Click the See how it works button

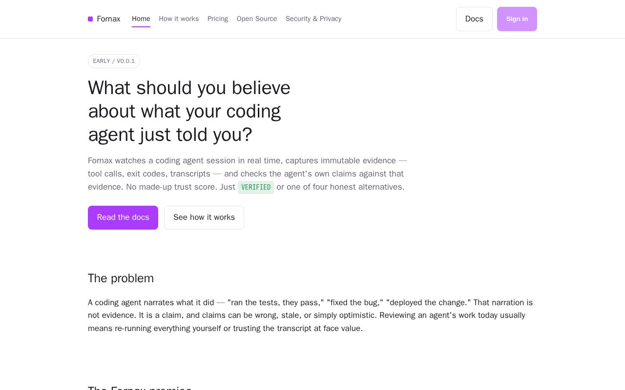pyautogui.click(x=204, y=217)
